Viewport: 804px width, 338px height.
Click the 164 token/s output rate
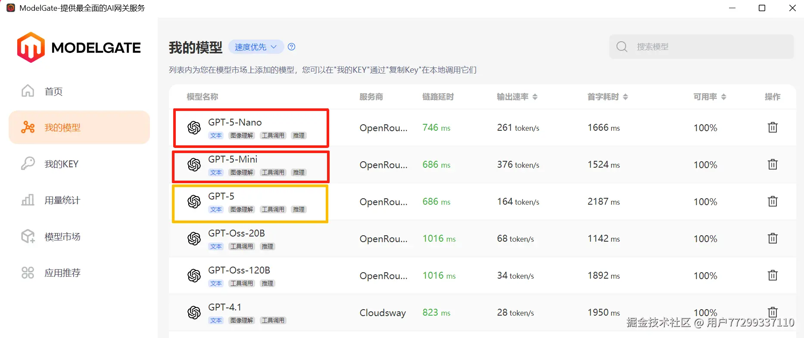click(518, 202)
